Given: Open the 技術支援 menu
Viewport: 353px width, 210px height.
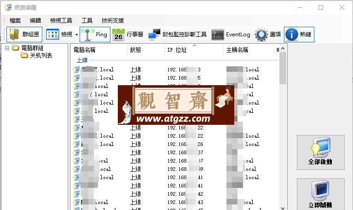Looking at the screenshot, I should (113, 21).
